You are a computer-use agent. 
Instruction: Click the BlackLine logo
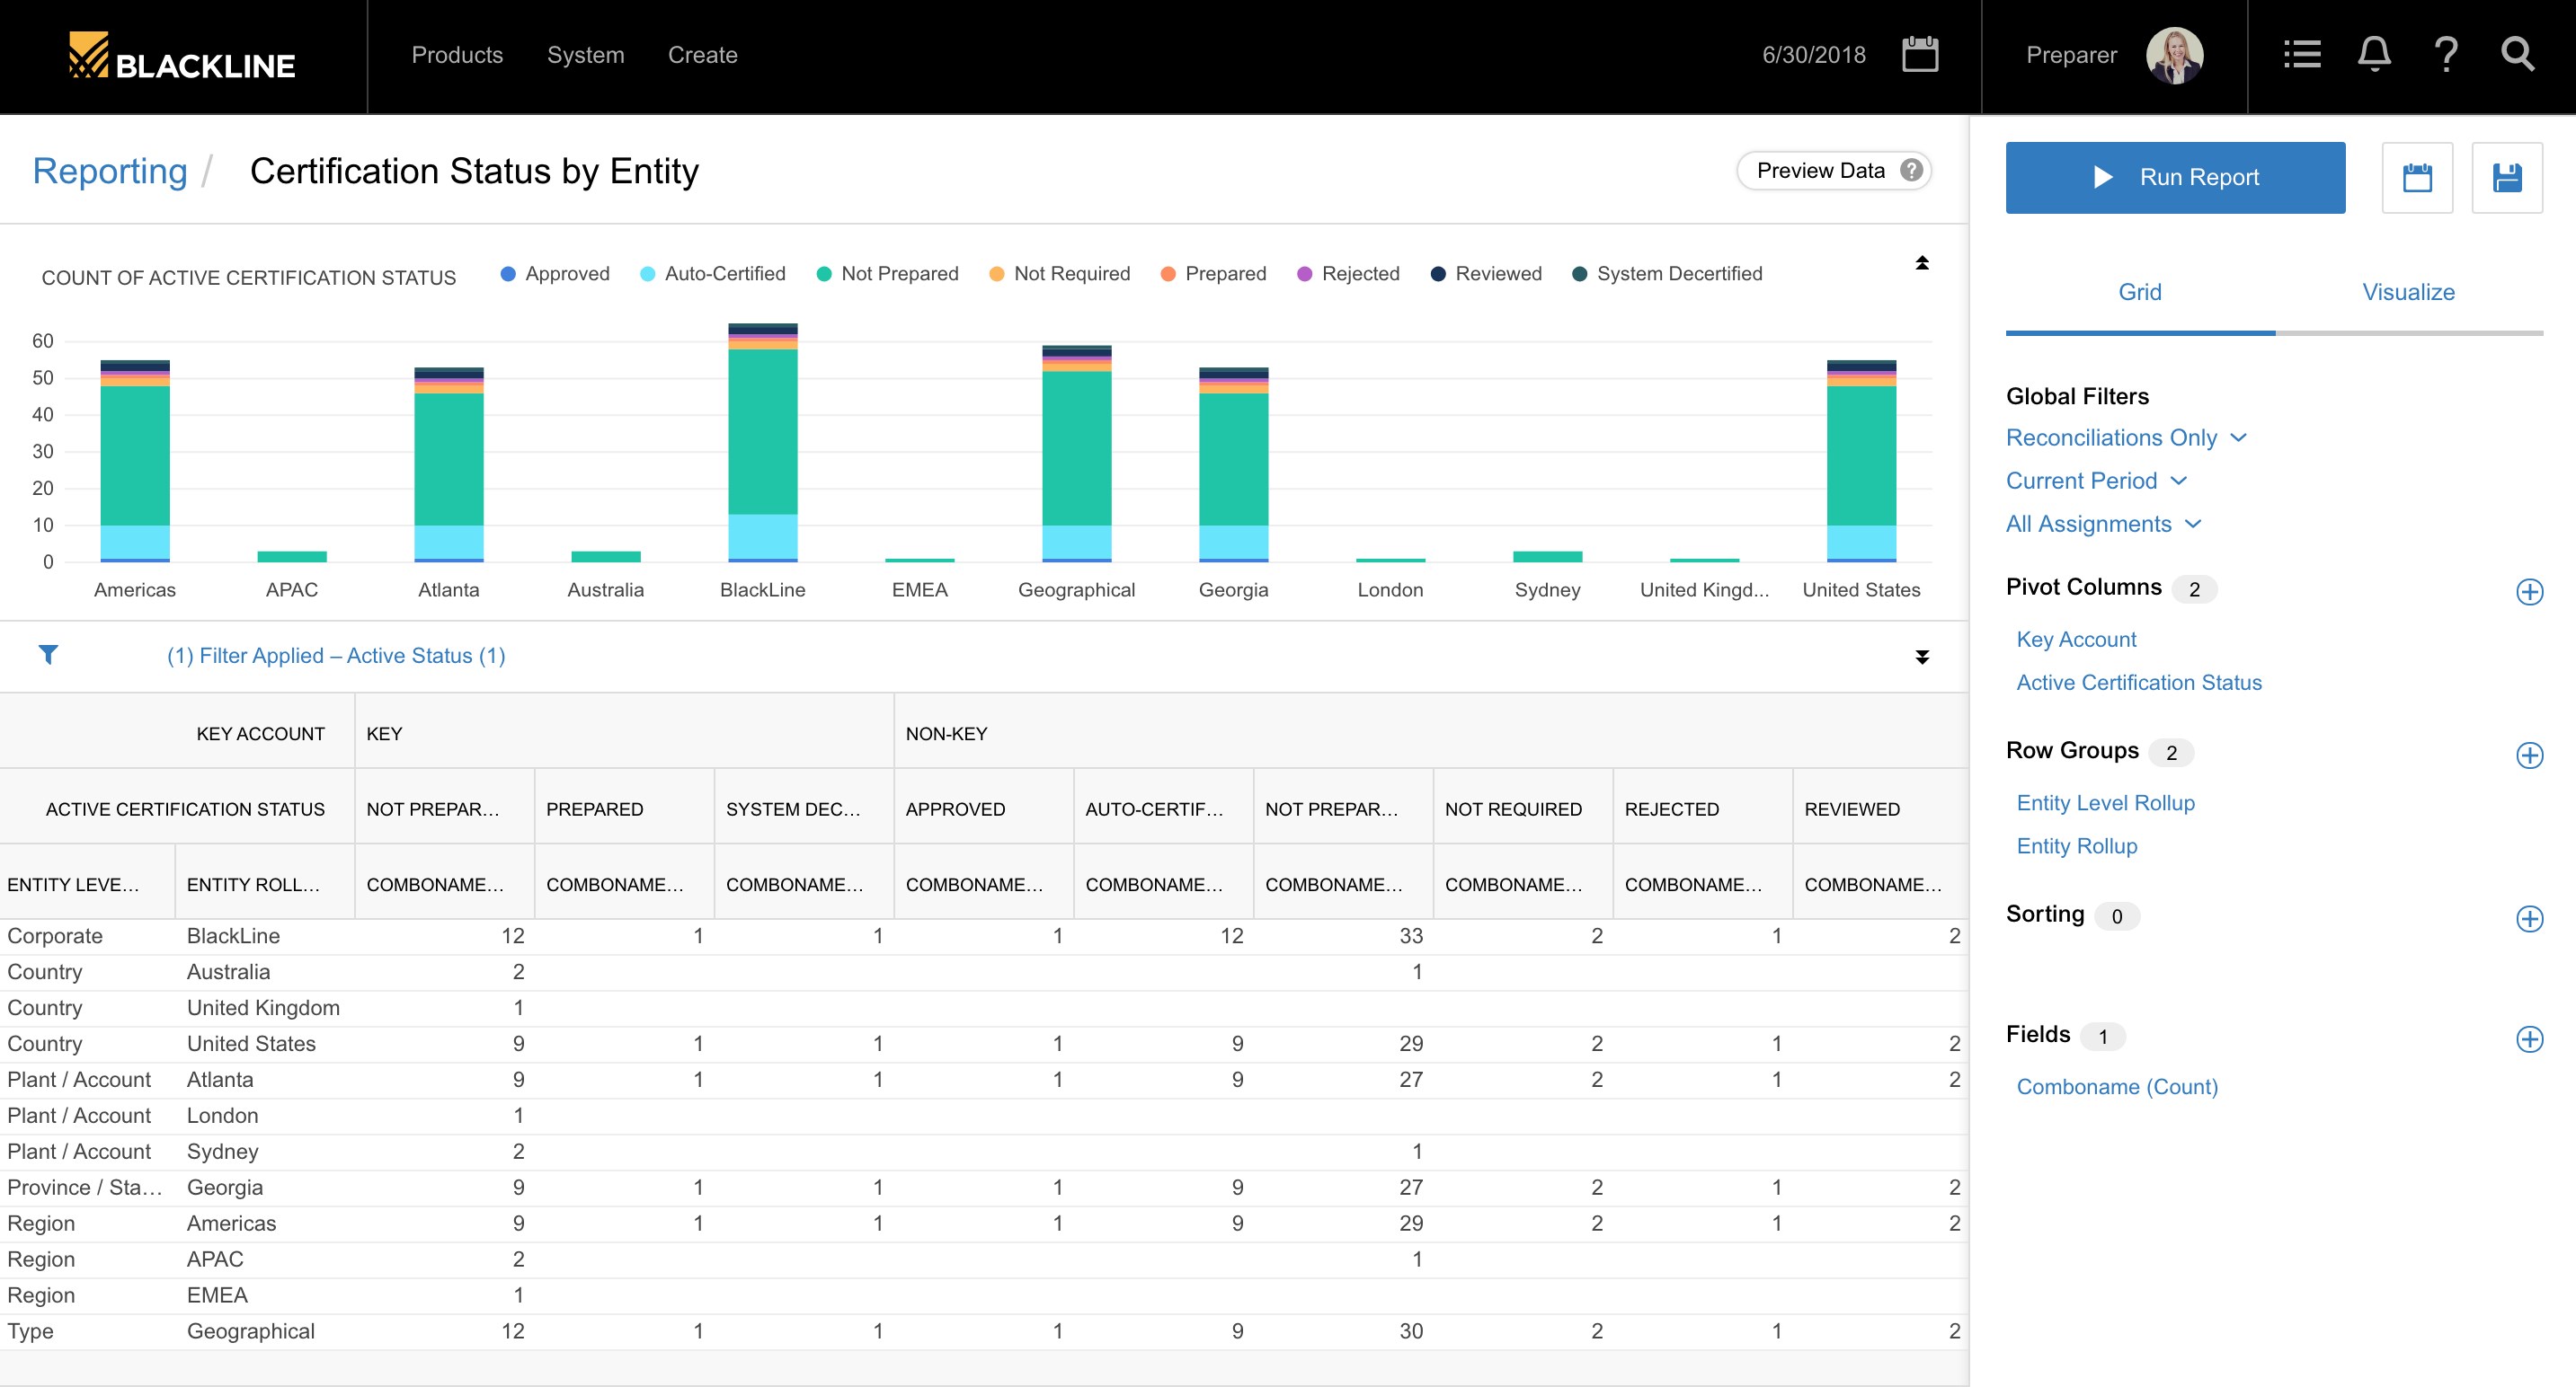(182, 56)
